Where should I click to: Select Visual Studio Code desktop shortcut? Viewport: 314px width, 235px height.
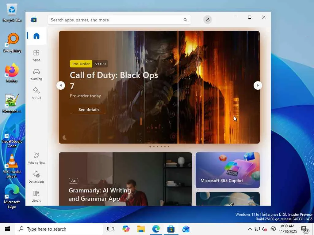pyautogui.click(x=12, y=136)
